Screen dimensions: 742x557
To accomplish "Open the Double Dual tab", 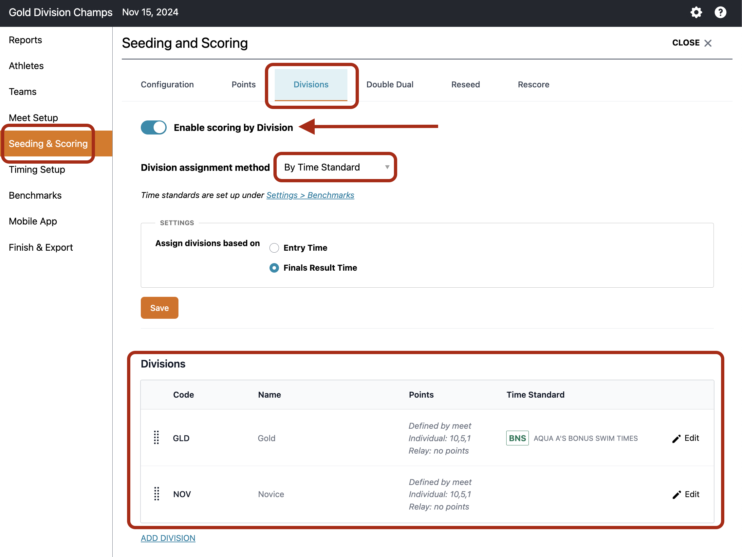I will (x=389, y=84).
